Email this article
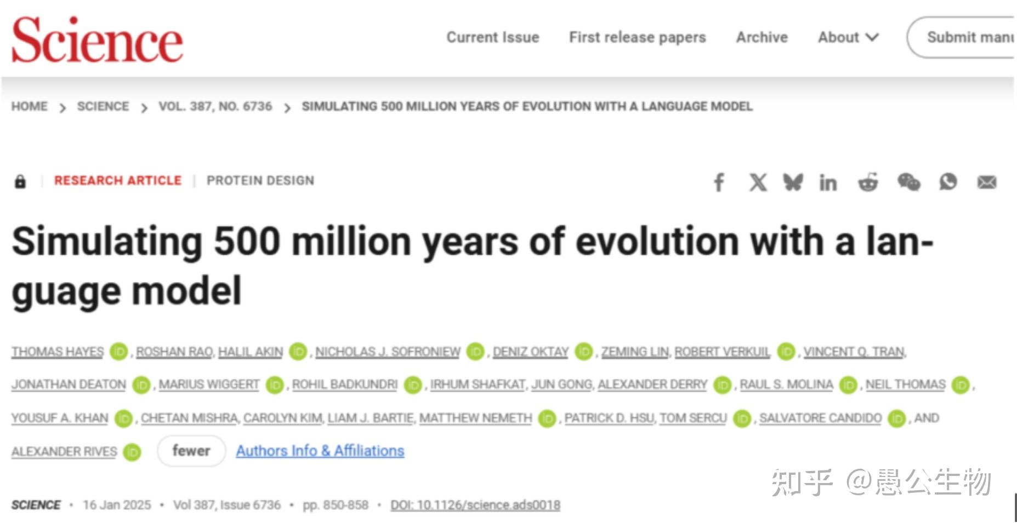Image resolution: width=1017 pixels, height=523 pixels. [x=986, y=183]
